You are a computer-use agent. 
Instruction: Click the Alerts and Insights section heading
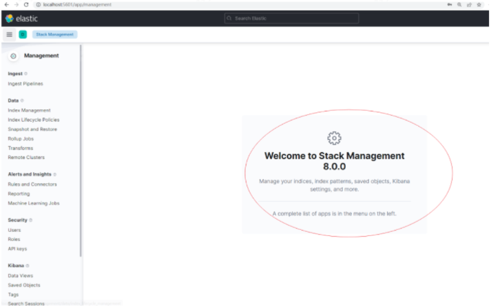[x=30, y=174]
